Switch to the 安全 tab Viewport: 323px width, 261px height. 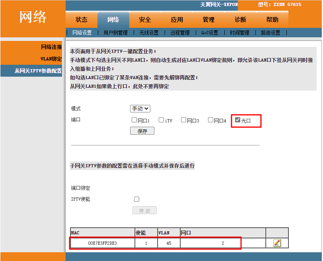145,19
